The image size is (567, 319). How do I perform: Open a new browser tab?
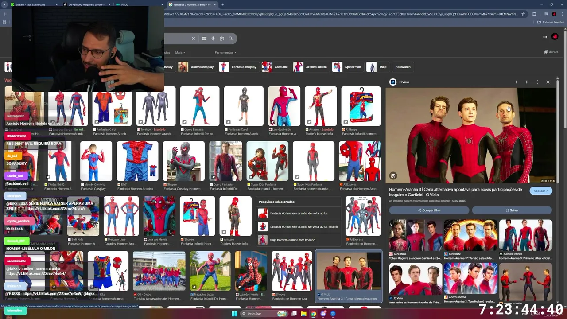click(223, 4)
